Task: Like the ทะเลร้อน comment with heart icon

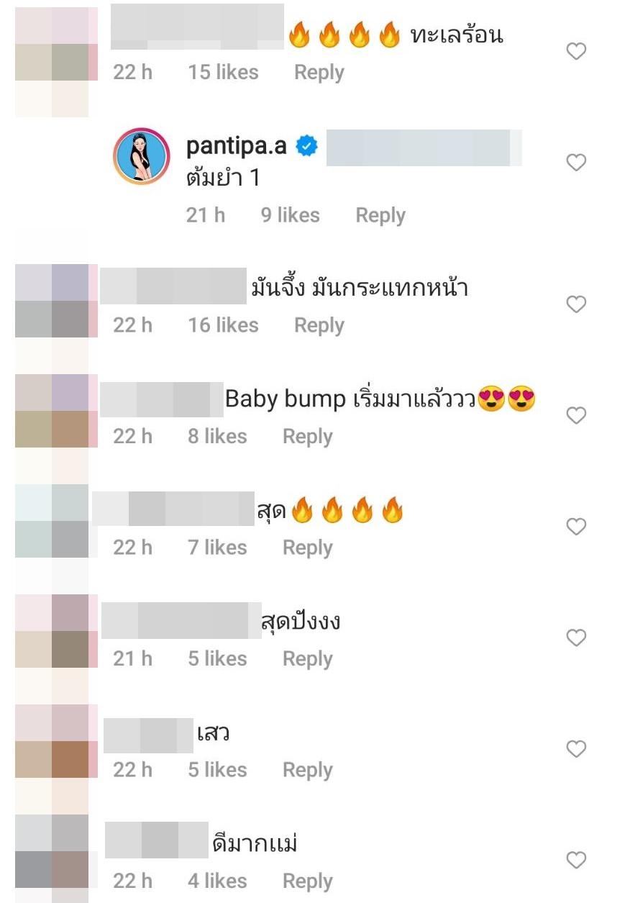Action: coord(576,51)
